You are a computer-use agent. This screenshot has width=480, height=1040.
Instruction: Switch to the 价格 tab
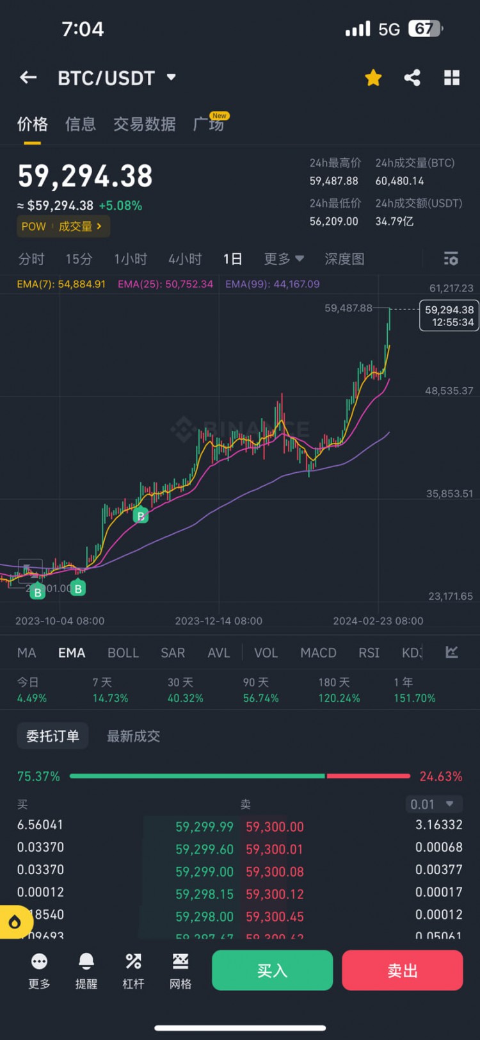click(x=32, y=124)
